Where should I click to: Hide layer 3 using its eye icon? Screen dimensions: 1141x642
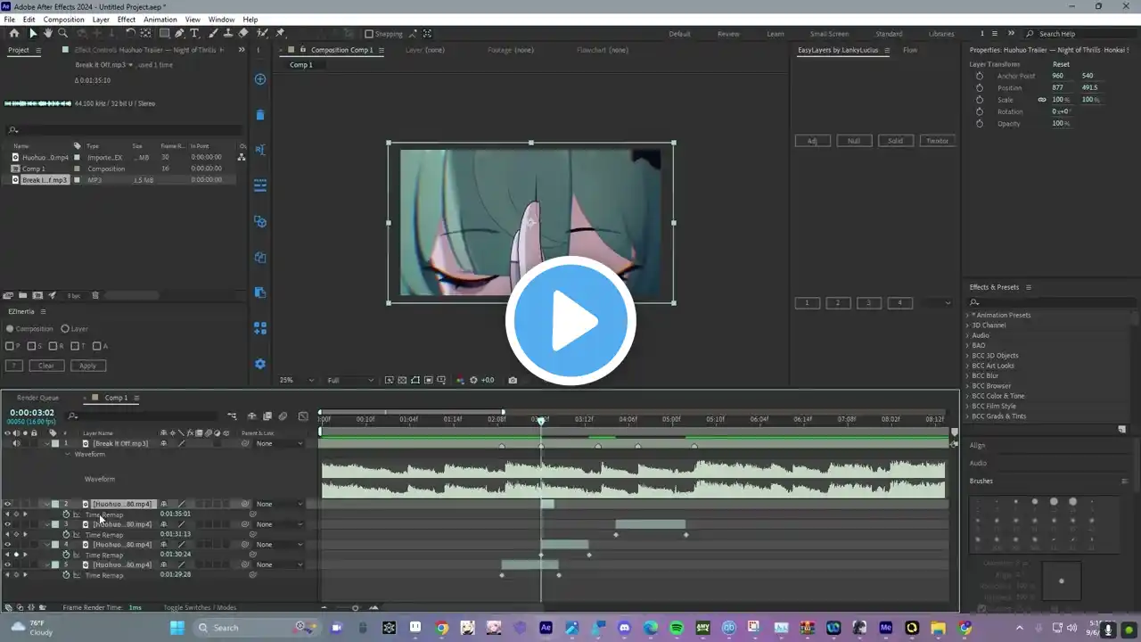coord(7,524)
